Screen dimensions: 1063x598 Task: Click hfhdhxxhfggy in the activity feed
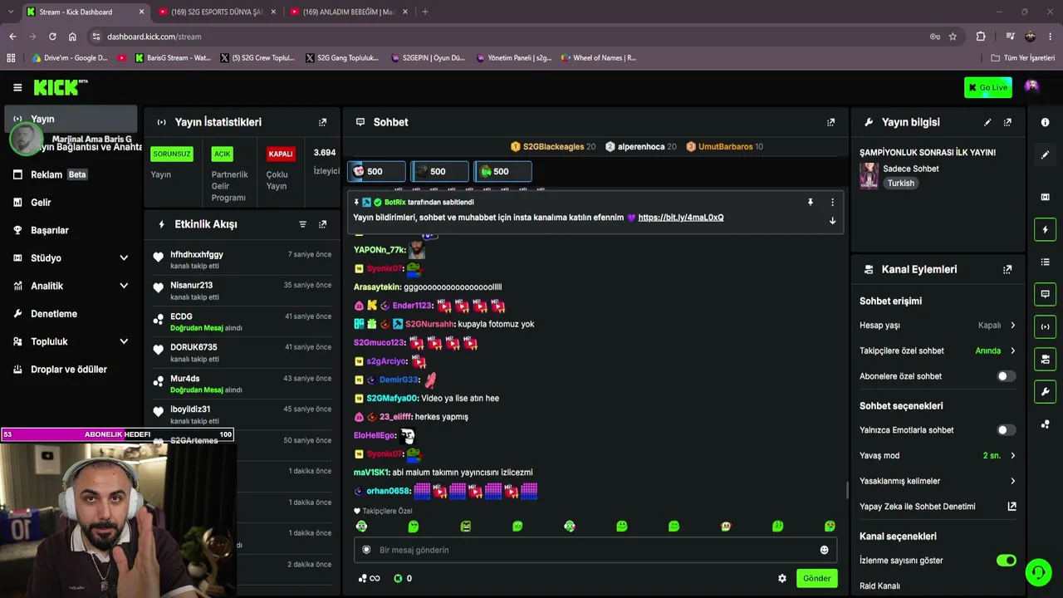pyautogui.click(x=197, y=254)
